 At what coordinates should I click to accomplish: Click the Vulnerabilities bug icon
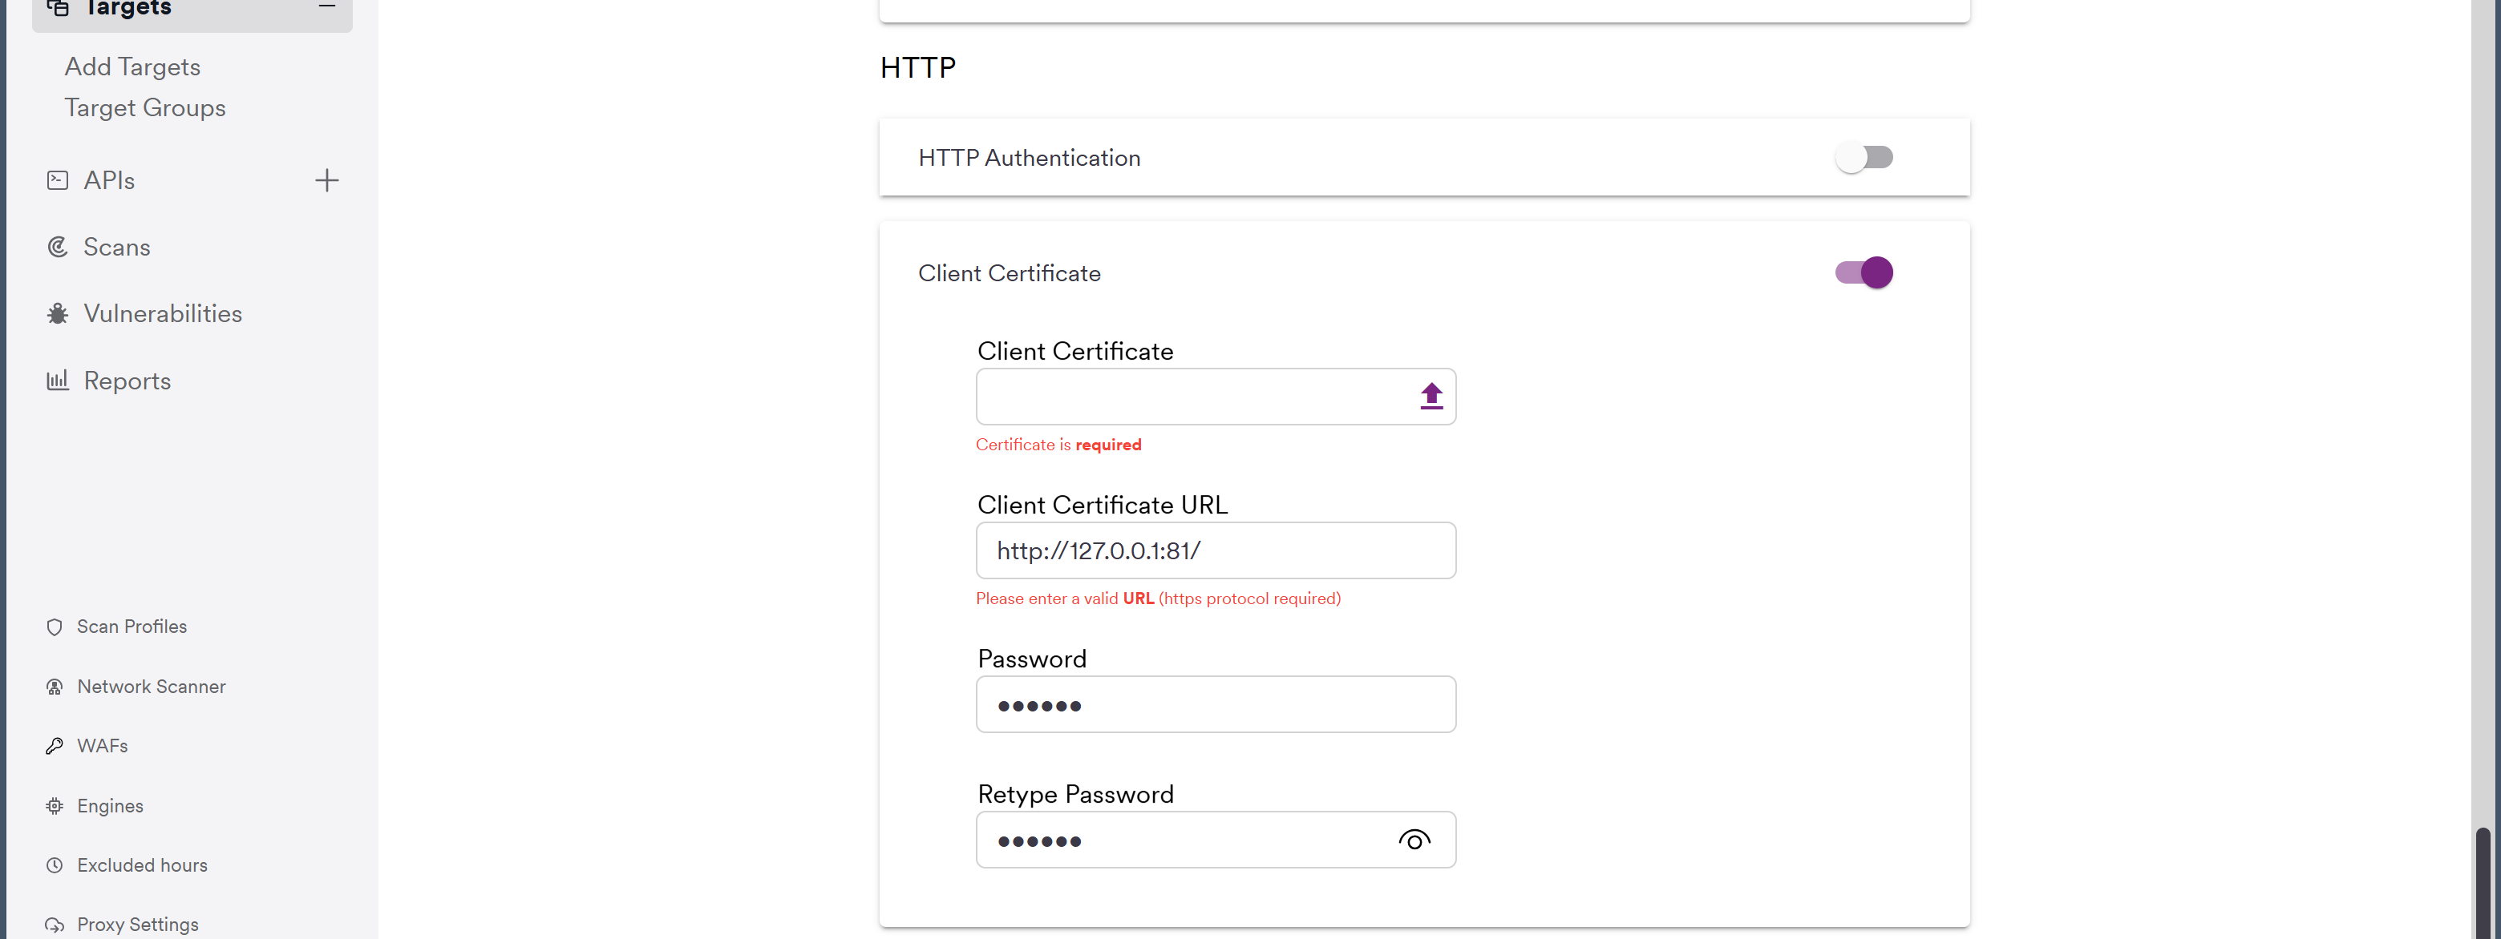tap(57, 314)
